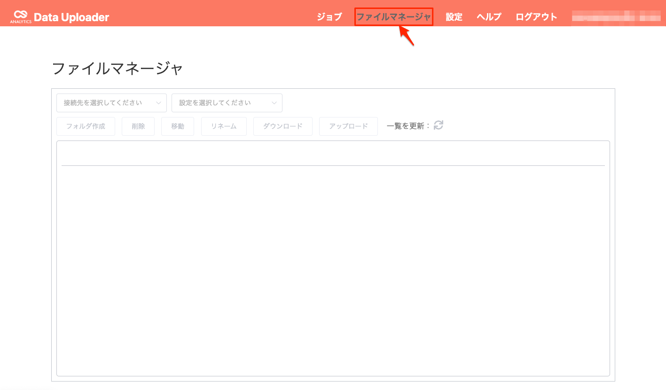The height and width of the screenshot is (390, 666).
Task: Select the highlighted ファイルマネージャ navigation item
Action: pos(395,17)
